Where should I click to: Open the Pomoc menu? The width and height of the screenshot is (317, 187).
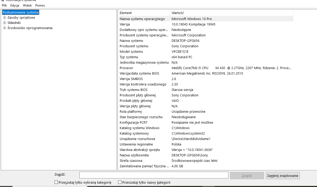(40, 5)
